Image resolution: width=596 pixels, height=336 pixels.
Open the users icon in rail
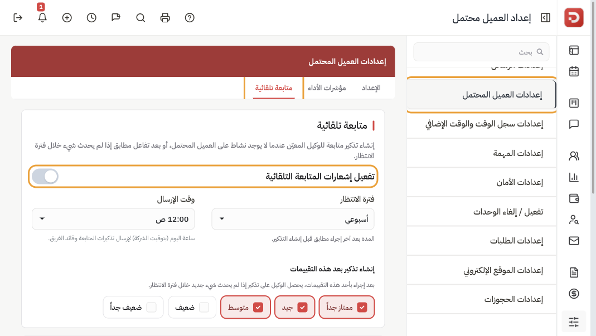[574, 156]
